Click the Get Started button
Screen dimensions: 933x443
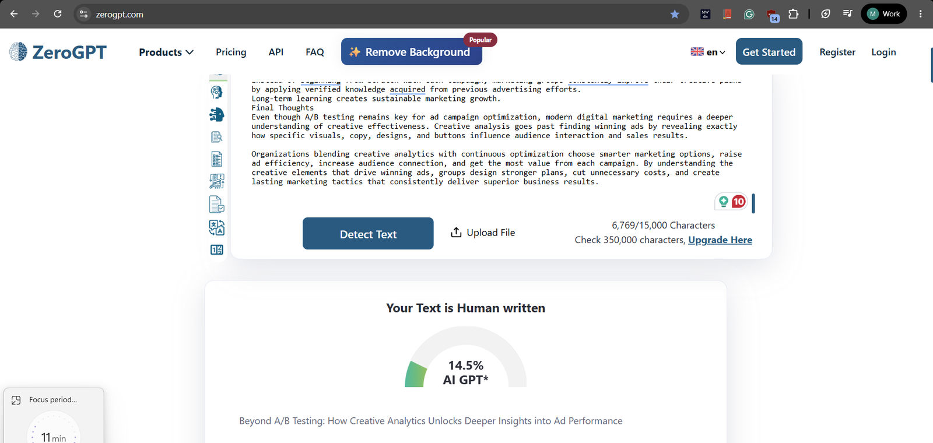point(769,52)
